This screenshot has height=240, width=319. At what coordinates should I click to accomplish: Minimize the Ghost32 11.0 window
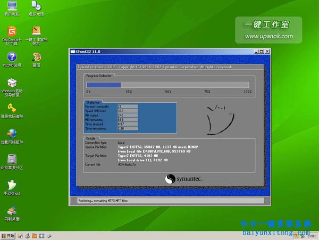pyautogui.click(x=256, y=52)
